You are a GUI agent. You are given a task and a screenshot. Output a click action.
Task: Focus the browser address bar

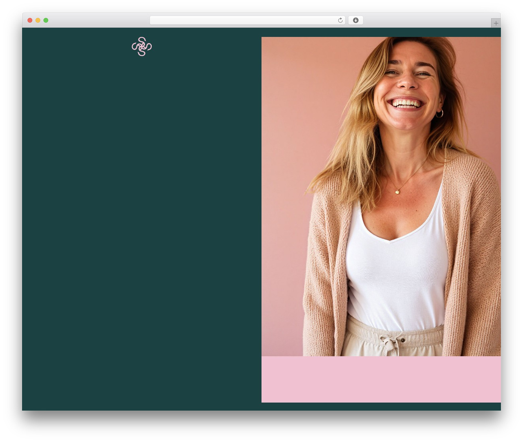(x=247, y=20)
